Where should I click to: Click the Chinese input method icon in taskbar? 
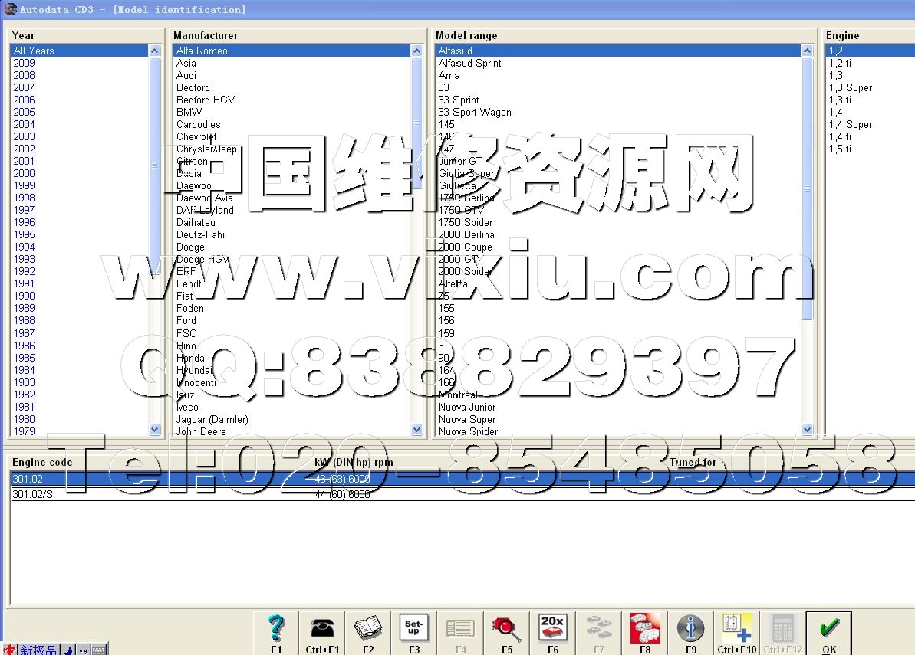pyautogui.click(x=10, y=650)
